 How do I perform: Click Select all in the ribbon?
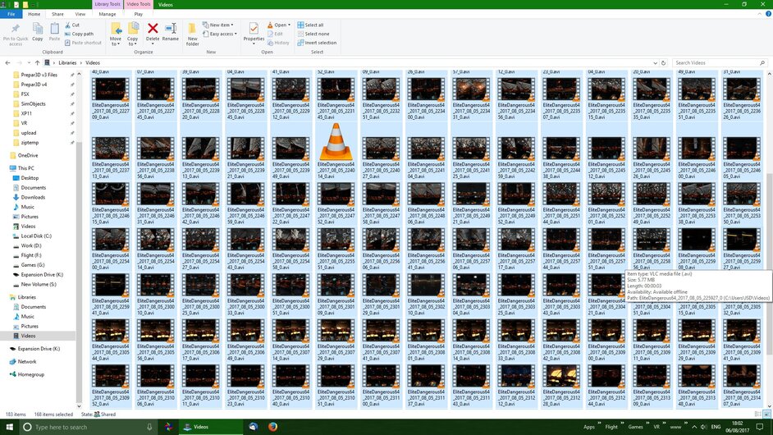coord(313,25)
